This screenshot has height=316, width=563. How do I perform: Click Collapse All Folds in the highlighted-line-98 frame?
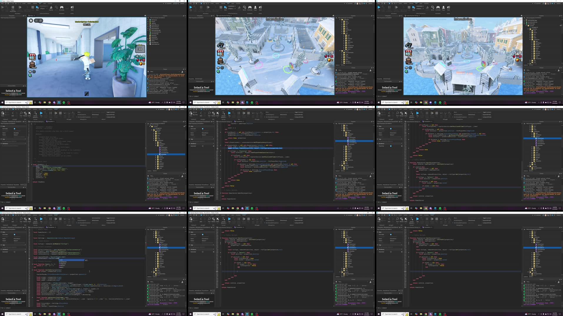tap(299, 117)
